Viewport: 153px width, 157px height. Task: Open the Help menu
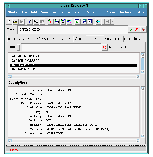[140, 12]
